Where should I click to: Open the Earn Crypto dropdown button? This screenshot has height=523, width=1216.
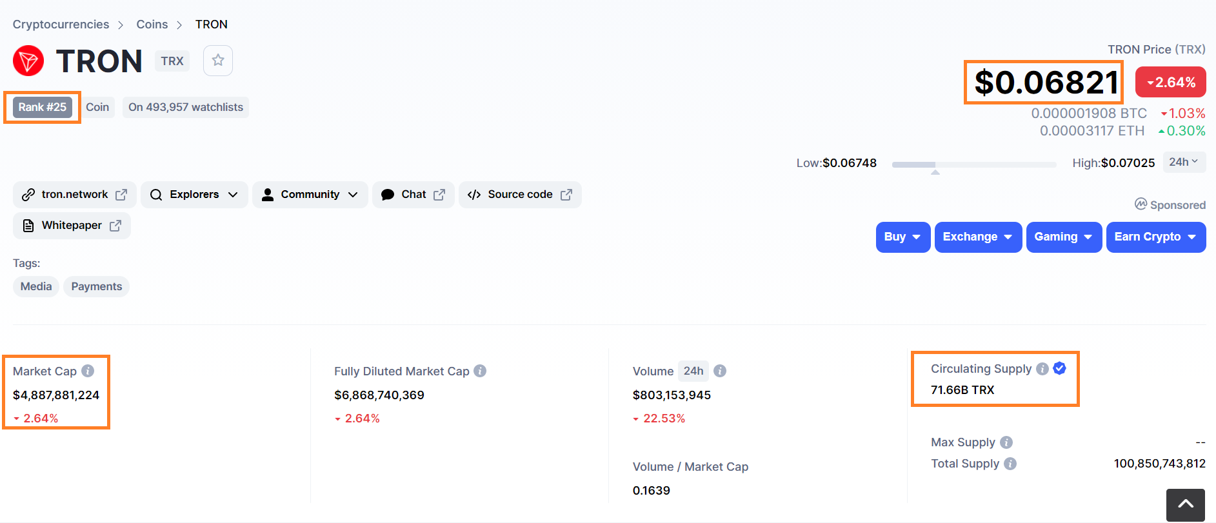coord(1155,237)
